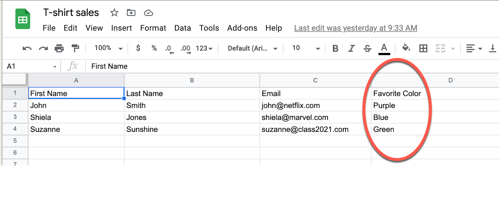
Task: Click the cloud save status icon
Action: pos(148,13)
